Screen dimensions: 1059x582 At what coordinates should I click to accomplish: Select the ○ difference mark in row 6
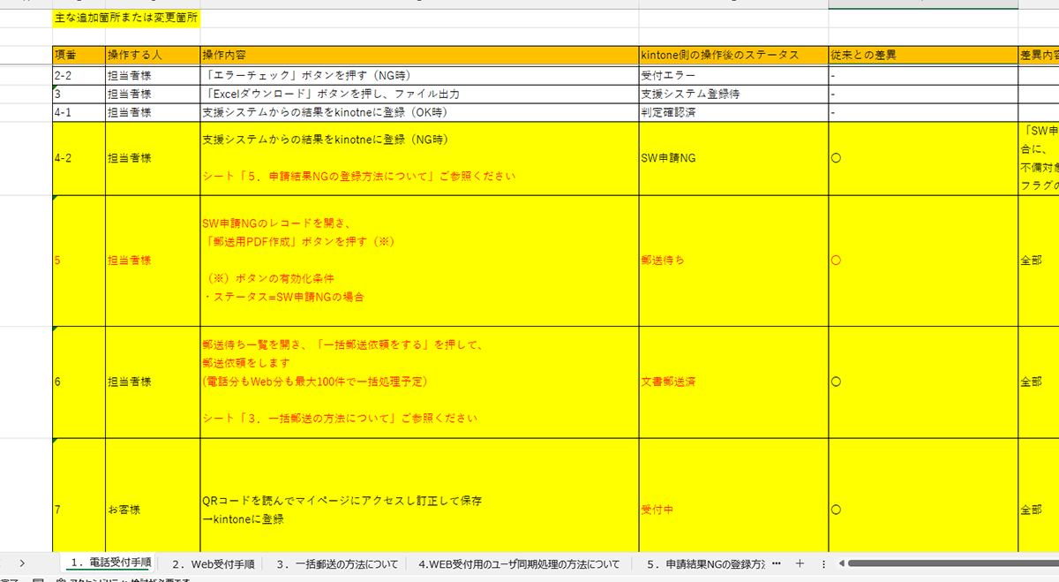click(923, 382)
